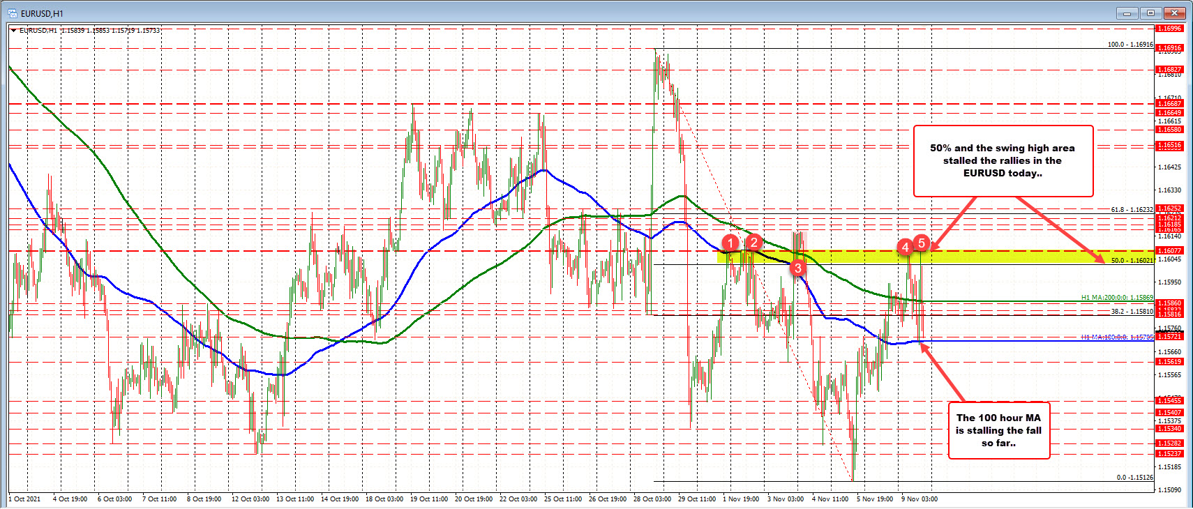The image size is (1193, 509).
Task: Click the EURUSD,H1 title bar text
Action: [x=42, y=13]
